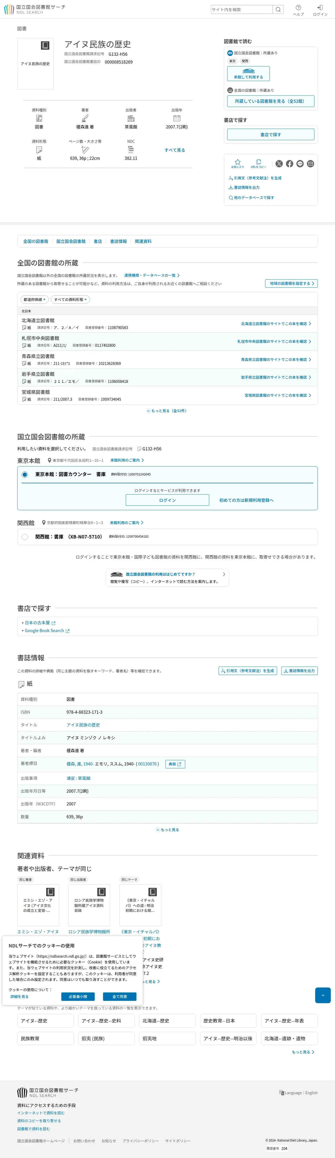Click publisher link 浦安 : 草風館

point(79,778)
